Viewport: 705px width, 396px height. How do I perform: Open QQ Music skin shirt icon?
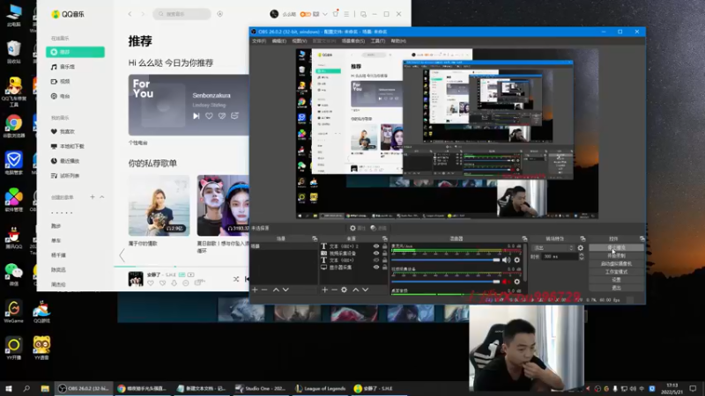tap(336, 14)
